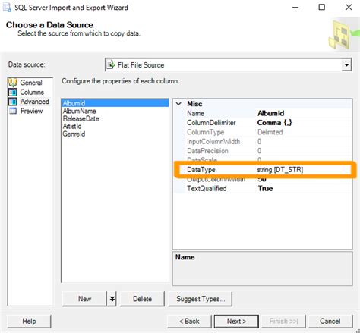Open the New button dropdown arrow
360x333 pixels.
(x=112, y=299)
